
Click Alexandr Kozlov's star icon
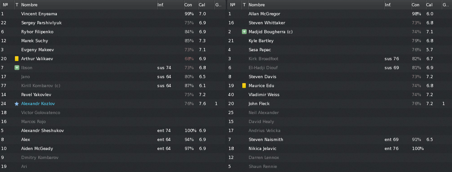click(x=17, y=104)
